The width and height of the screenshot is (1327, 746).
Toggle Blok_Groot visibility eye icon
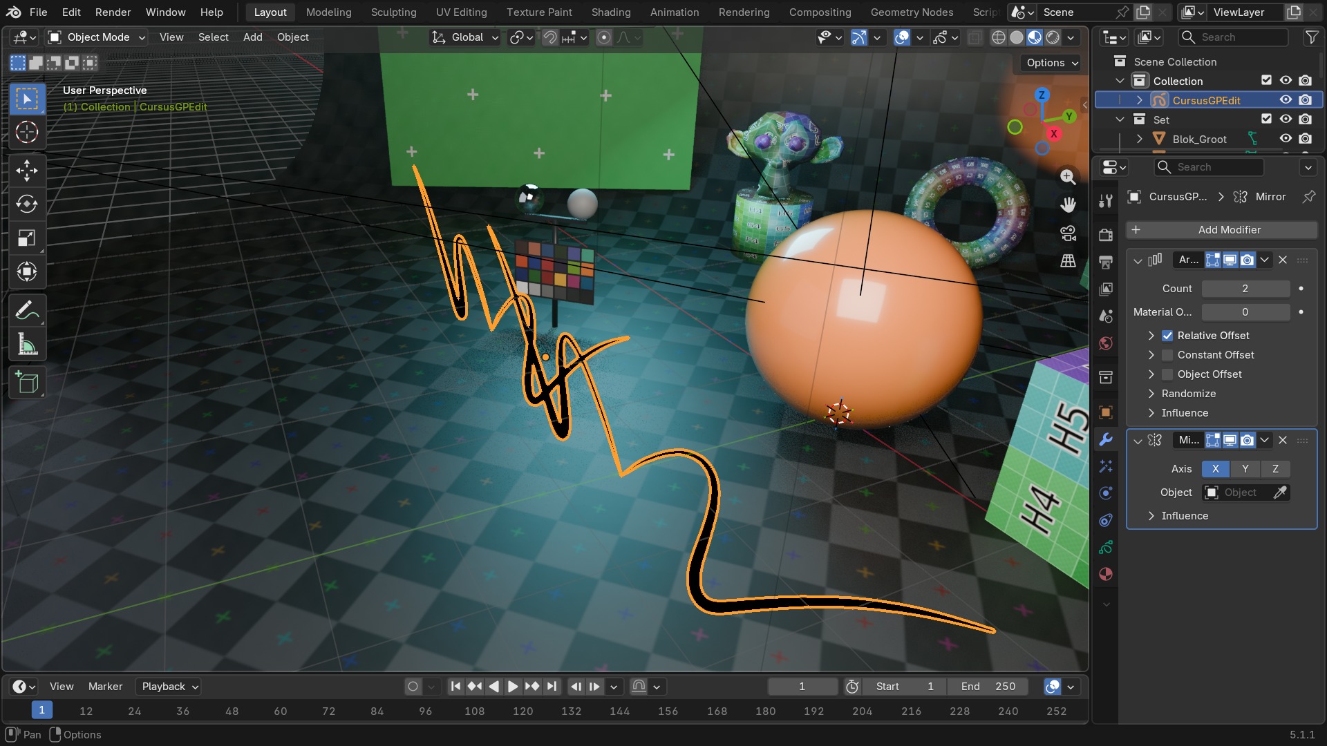coord(1286,139)
